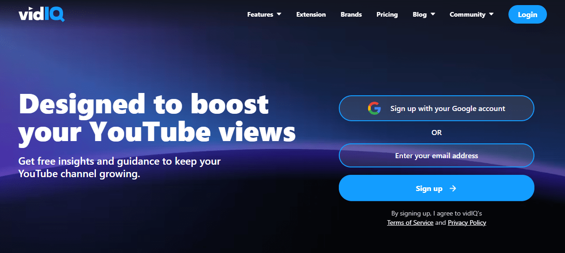This screenshot has width=565, height=253.
Task: Click the arrow icon on Sign up
Action: pyautogui.click(x=453, y=188)
